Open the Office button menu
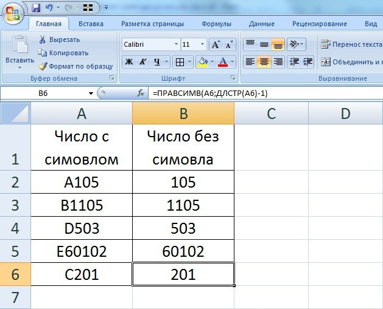Screen dimensions: 383x309 pyautogui.click(x=13, y=13)
